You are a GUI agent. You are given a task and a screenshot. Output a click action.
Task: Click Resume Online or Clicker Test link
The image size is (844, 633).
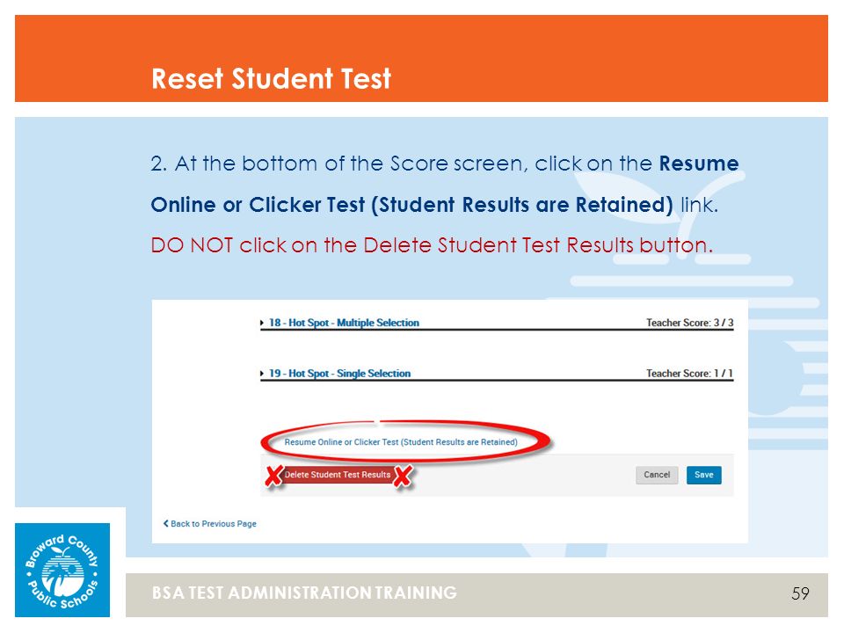(x=401, y=442)
